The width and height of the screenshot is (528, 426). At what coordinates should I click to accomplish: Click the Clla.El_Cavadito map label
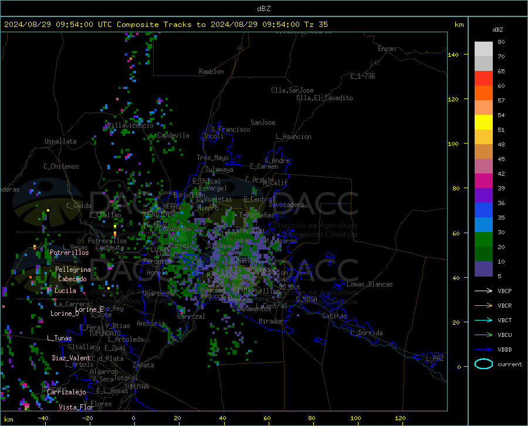tap(324, 98)
